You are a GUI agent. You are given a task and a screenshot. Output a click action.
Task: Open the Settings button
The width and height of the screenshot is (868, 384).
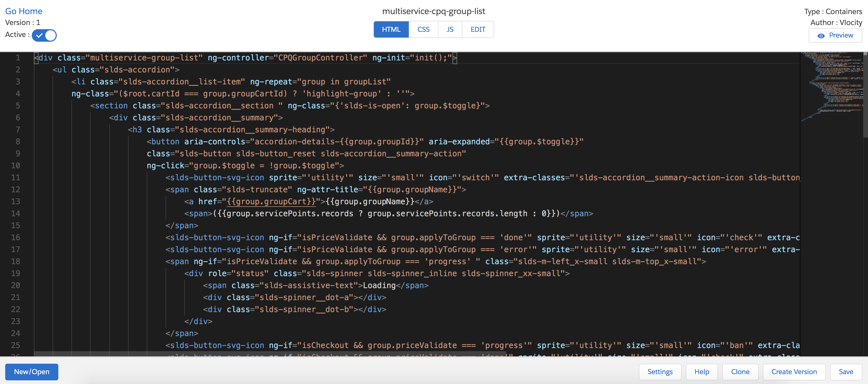tap(660, 371)
